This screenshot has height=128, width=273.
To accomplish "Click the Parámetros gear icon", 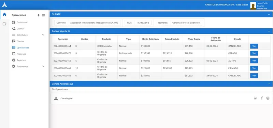I will pyautogui.click(x=14, y=66).
